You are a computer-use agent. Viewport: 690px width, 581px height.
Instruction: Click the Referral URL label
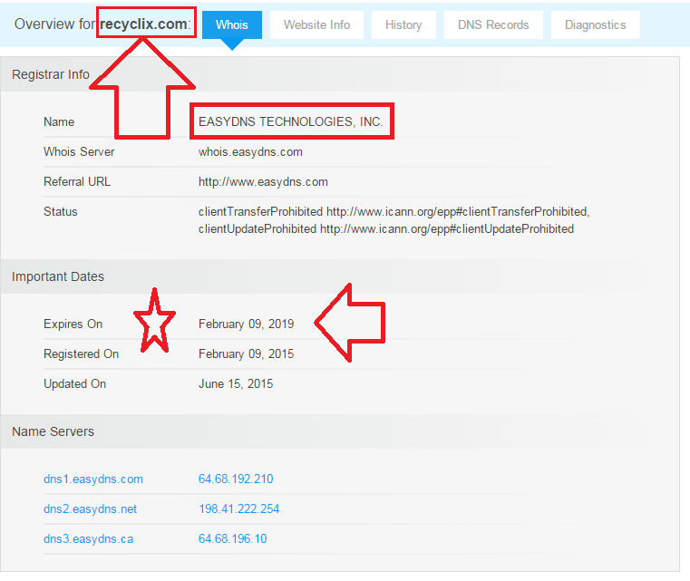77,181
